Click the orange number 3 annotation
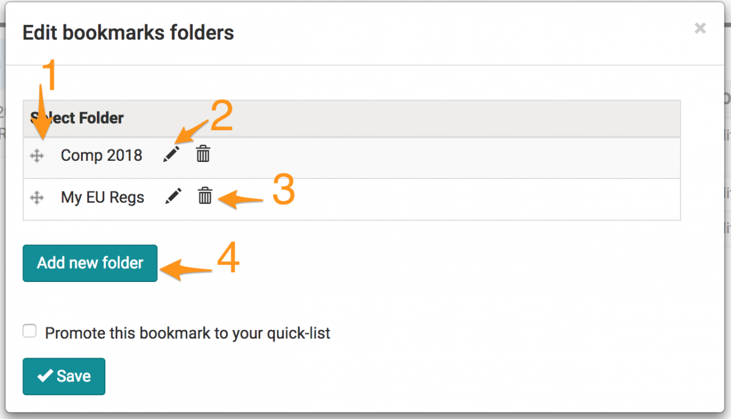Screen dimensions: 731x419 pos(283,190)
